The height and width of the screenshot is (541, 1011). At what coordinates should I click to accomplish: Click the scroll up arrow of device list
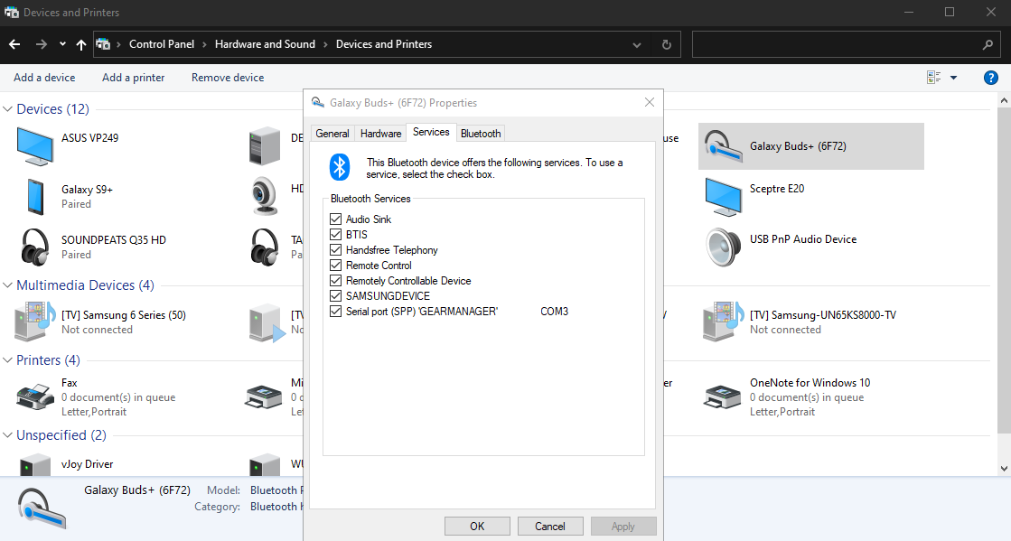(x=1004, y=100)
